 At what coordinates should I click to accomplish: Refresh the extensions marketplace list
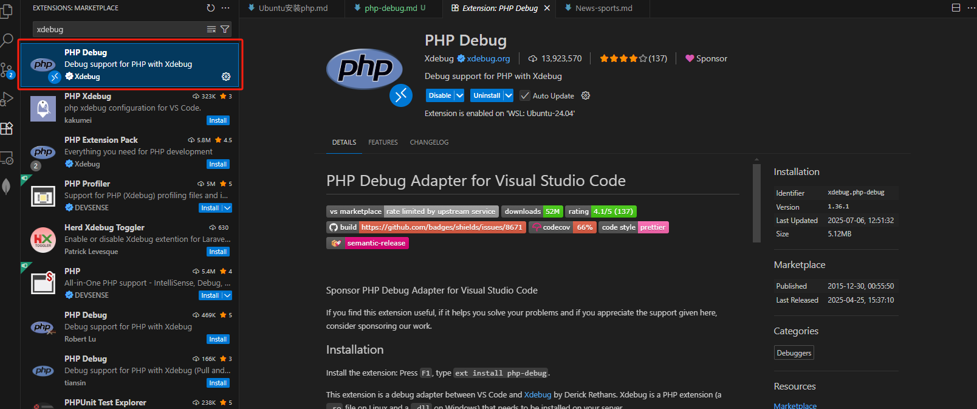[x=210, y=8]
